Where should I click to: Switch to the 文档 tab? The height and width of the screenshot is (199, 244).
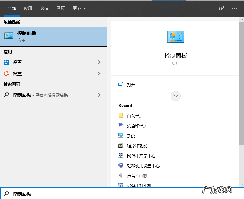point(44,8)
